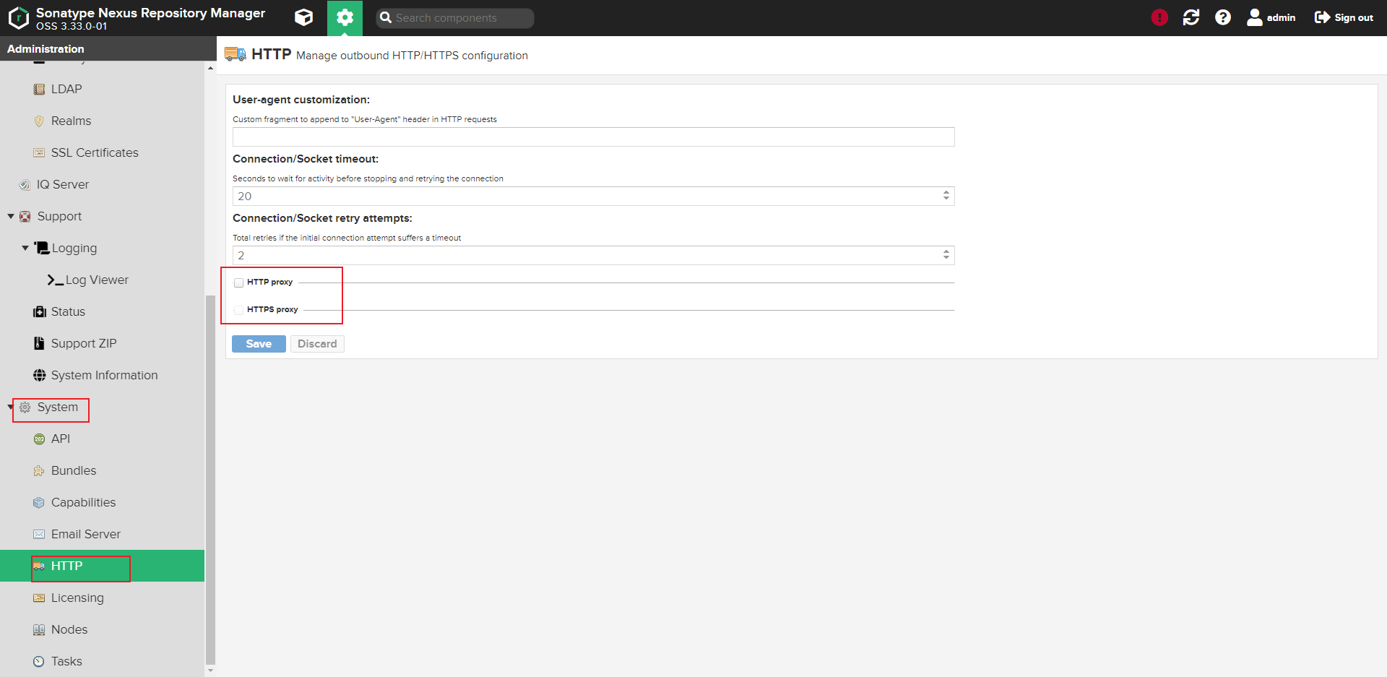Click the Realms shield icon
Viewport: 1387px width, 677px height.
(x=39, y=121)
